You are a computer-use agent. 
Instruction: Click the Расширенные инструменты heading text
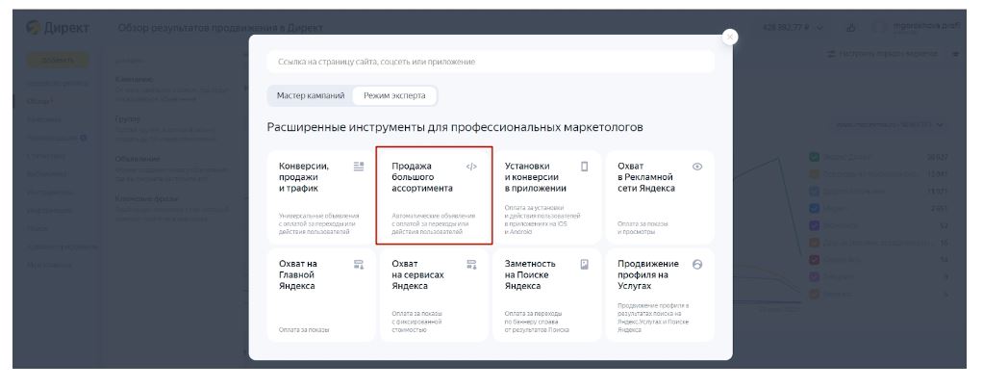(x=455, y=127)
